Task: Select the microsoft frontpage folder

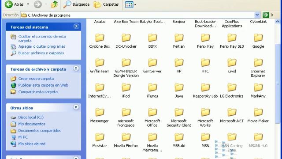Action: point(126,118)
